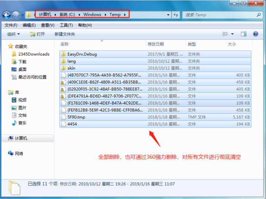This screenshot has width=266, height=199.
Task: Click the refresh button beside address bar
Action: tap(176, 15)
